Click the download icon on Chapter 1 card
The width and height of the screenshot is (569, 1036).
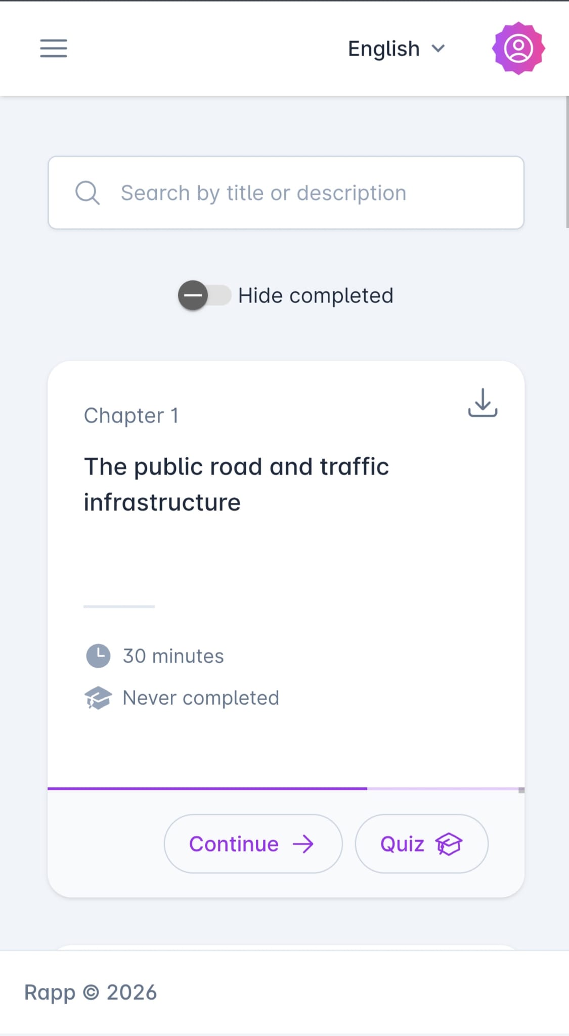[482, 403]
